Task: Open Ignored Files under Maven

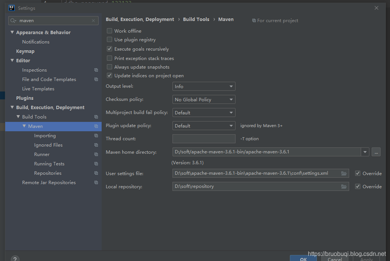Action: click(48, 145)
